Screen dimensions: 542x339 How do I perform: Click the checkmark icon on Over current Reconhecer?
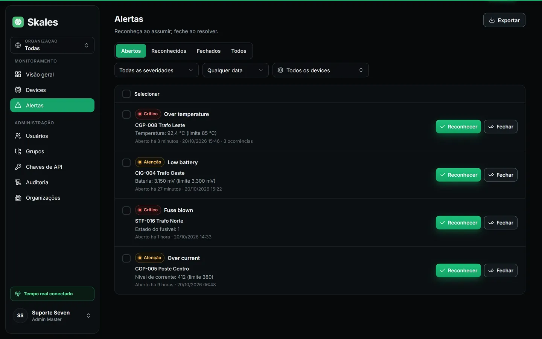point(443,270)
